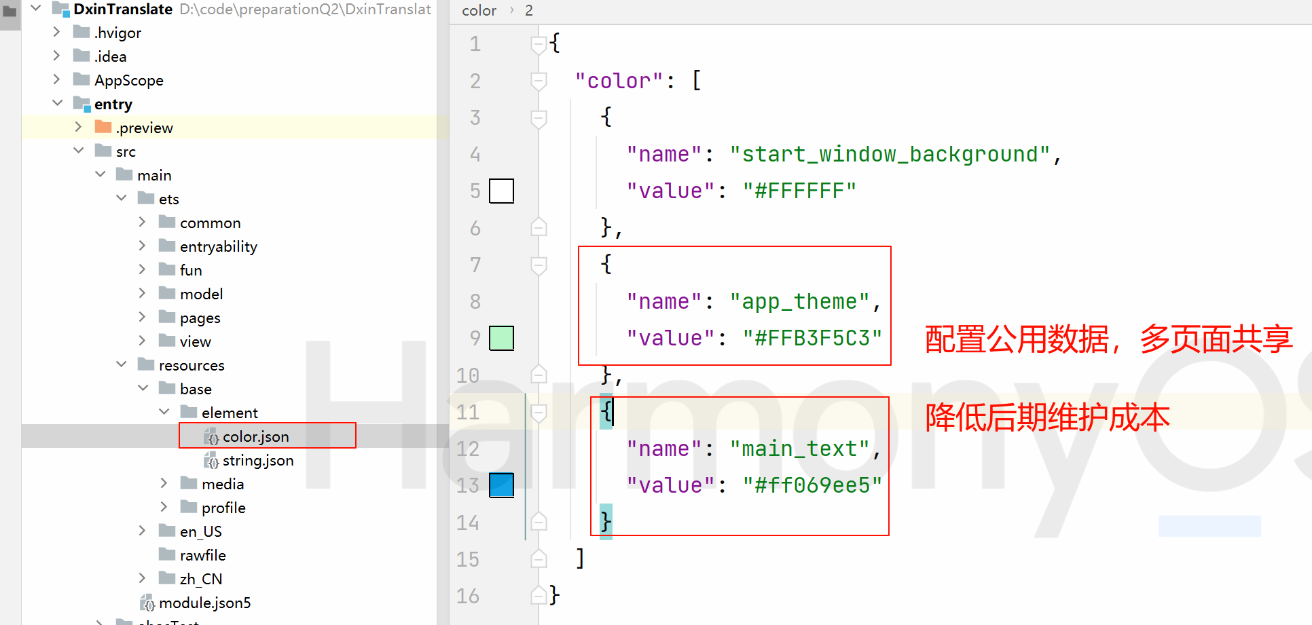Image resolution: width=1312 pixels, height=625 pixels.
Task: Click the 'color' breadcrumb item
Action: point(479,11)
